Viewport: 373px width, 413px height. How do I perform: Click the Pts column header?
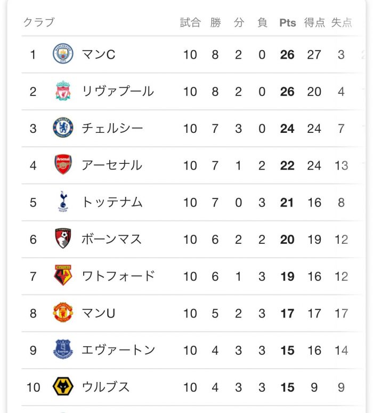pyautogui.click(x=288, y=23)
